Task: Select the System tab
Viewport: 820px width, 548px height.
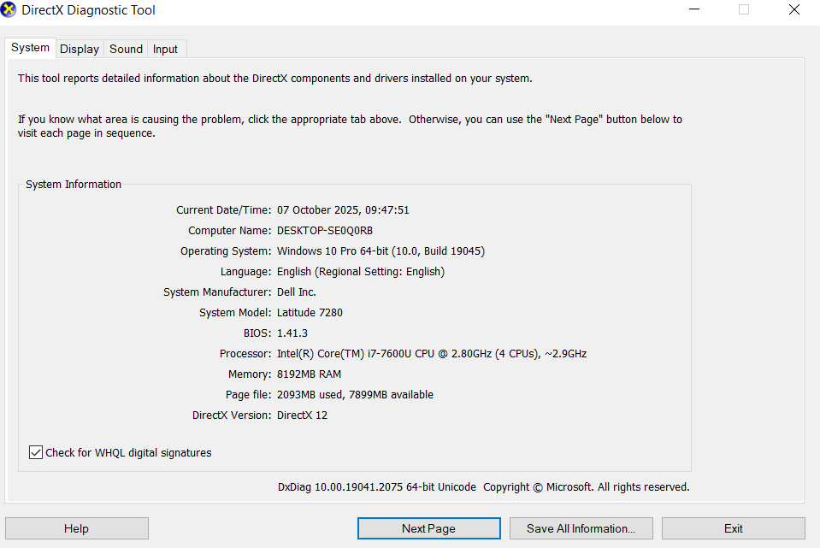Action: tap(30, 48)
